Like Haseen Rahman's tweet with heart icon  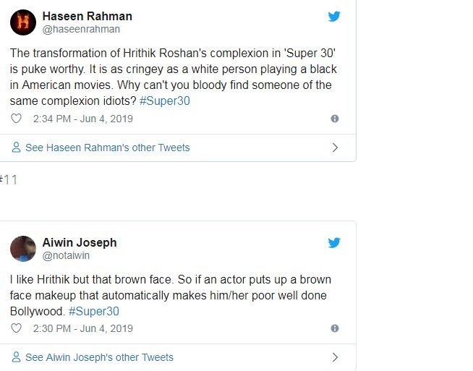(x=17, y=119)
